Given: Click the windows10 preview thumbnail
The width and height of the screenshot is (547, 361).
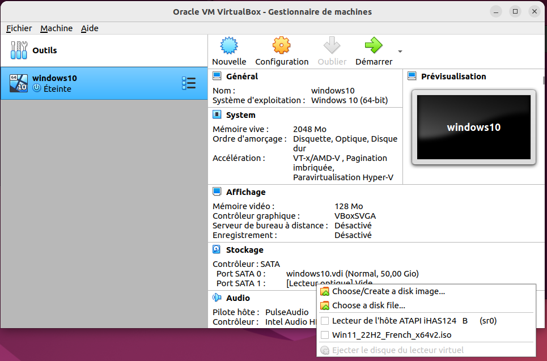Looking at the screenshot, I should coord(474,128).
